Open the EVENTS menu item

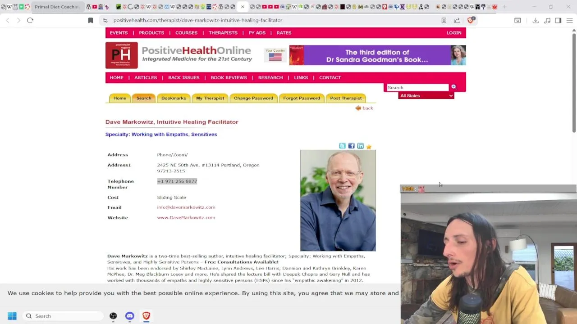[119, 33]
